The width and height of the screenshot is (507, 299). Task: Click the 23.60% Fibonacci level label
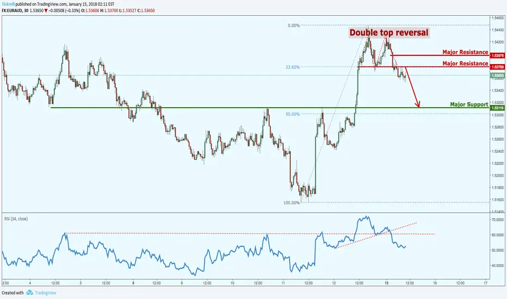click(x=292, y=67)
